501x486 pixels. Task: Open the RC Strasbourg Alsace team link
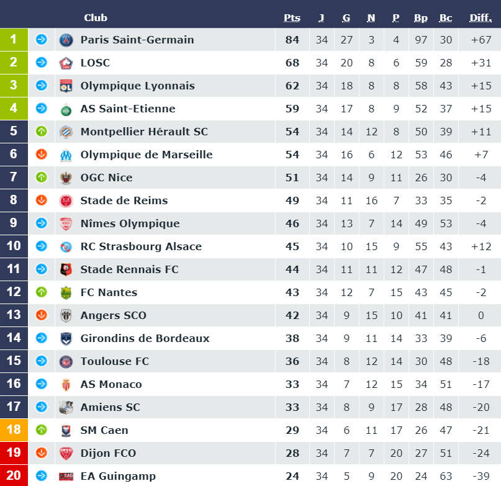click(141, 246)
